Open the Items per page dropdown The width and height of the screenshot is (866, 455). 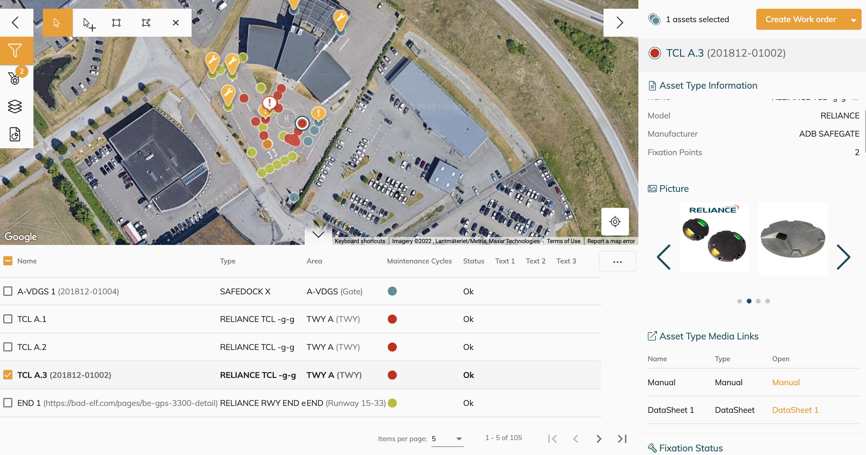447,439
